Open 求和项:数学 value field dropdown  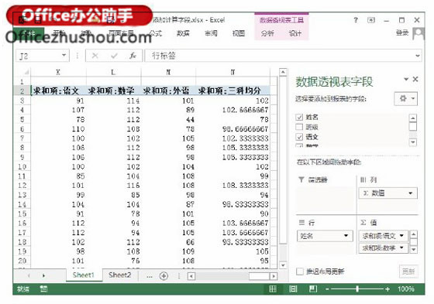coord(401,248)
